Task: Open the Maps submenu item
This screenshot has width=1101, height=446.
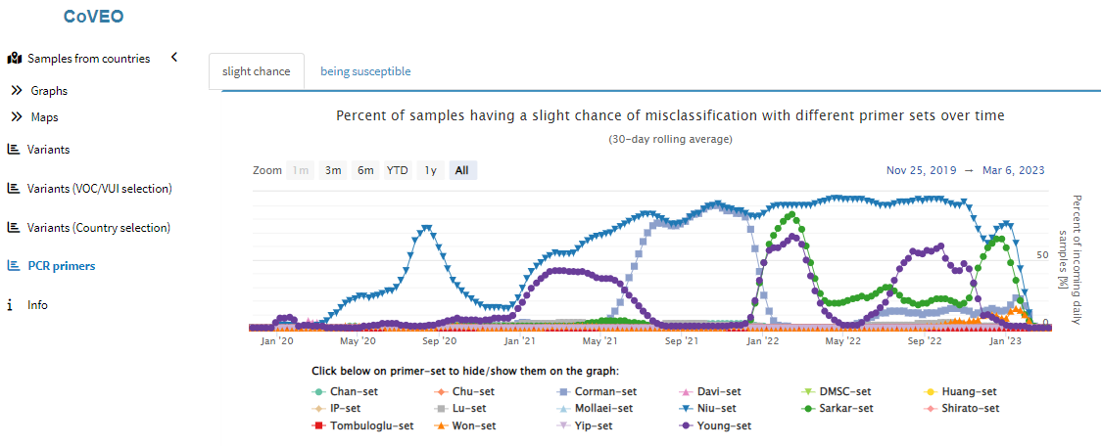Action: coord(44,117)
